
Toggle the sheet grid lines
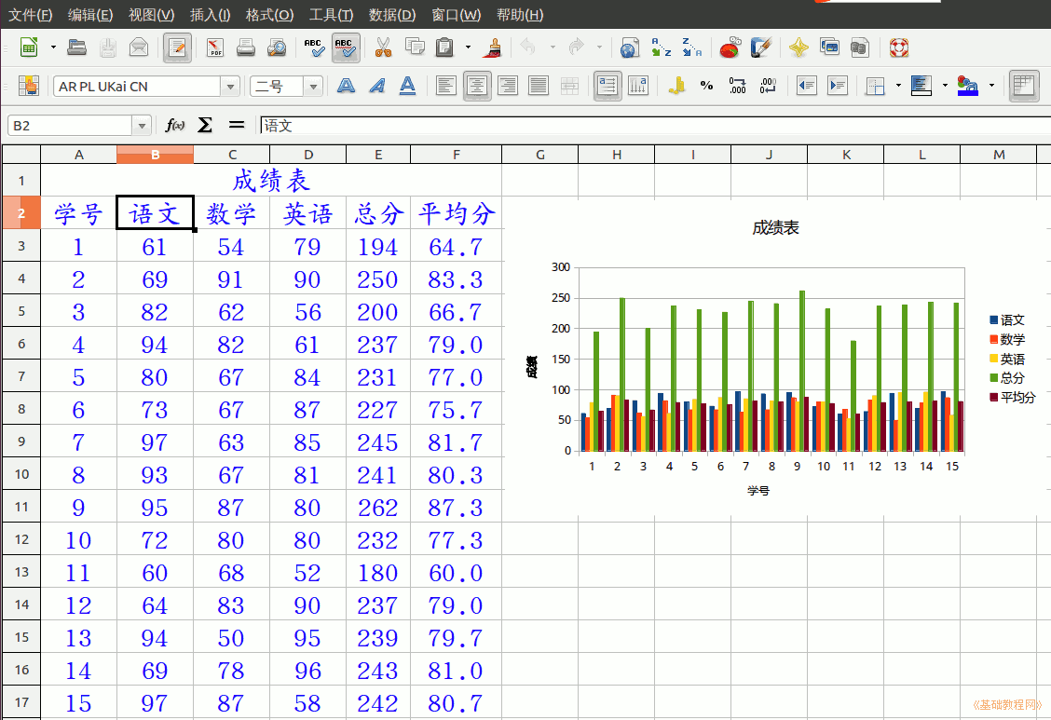pyautogui.click(x=1024, y=86)
